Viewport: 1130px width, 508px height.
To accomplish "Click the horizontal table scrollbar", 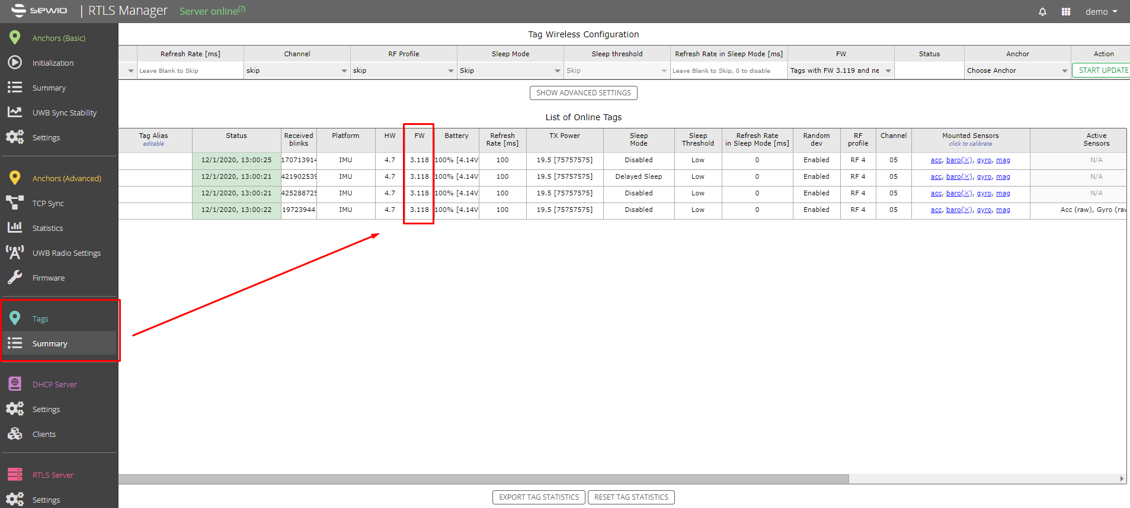I will [484, 478].
